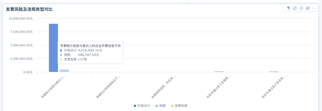
Task: Open the chart filter icon
Action: (289, 8)
